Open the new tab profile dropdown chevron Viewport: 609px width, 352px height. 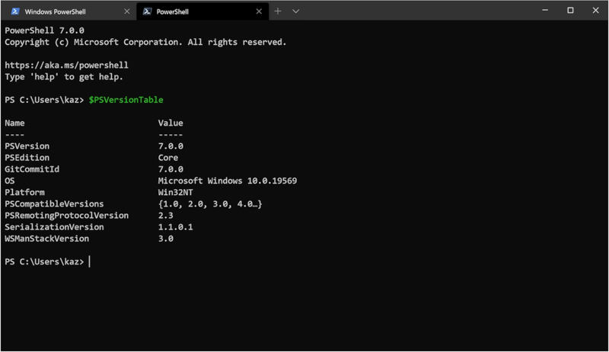295,11
